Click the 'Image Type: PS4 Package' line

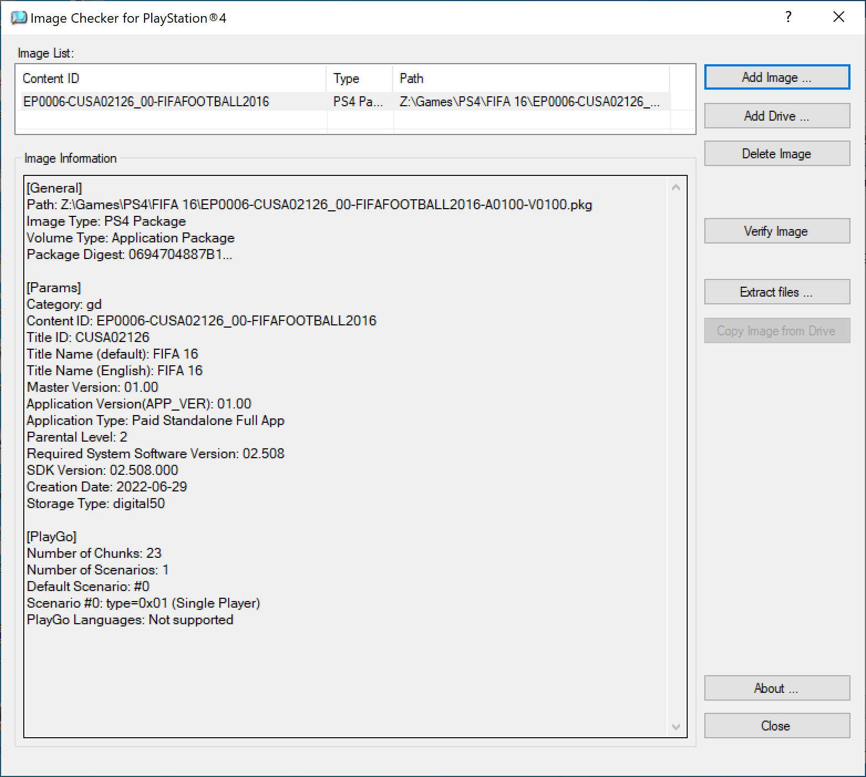tap(106, 221)
